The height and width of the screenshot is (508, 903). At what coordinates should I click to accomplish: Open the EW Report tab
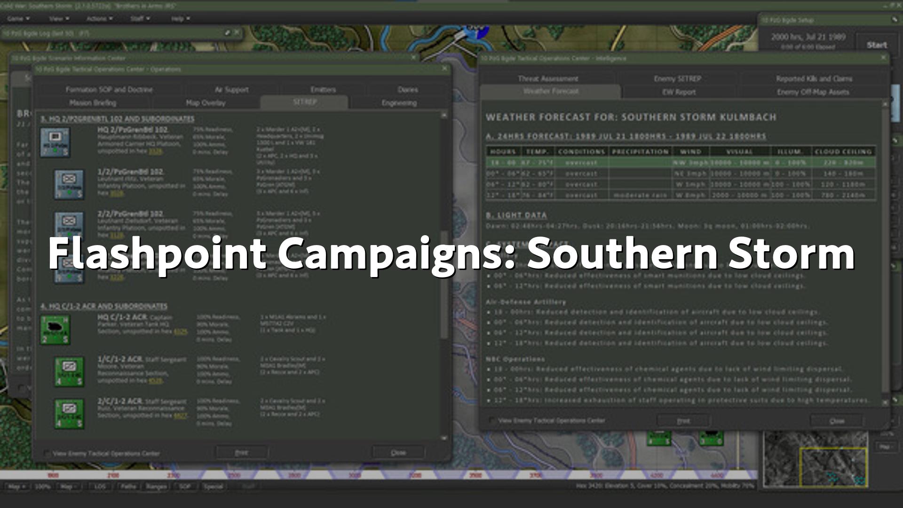[679, 92]
